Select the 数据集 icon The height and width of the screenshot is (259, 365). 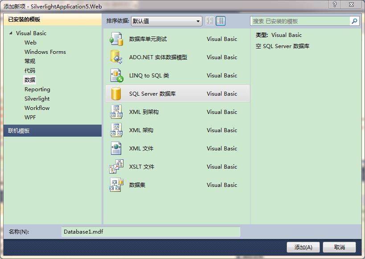click(x=116, y=185)
